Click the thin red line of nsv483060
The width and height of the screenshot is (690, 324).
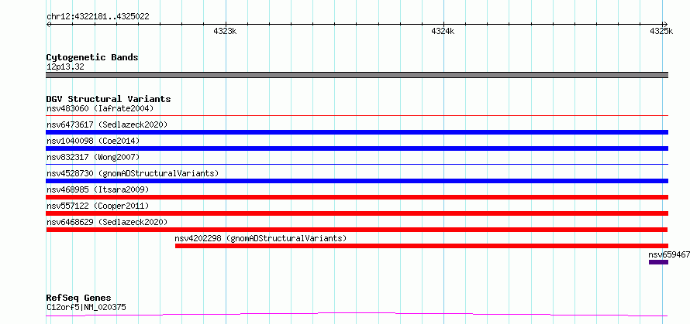click(x=357, y=116)
